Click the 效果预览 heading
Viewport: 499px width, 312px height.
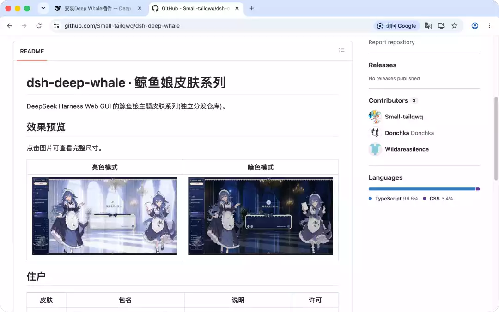coord(46,127)
